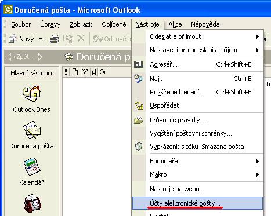Choose Najít from the Nástroje menu
271x216 pixels.
[x=198, y=79]
